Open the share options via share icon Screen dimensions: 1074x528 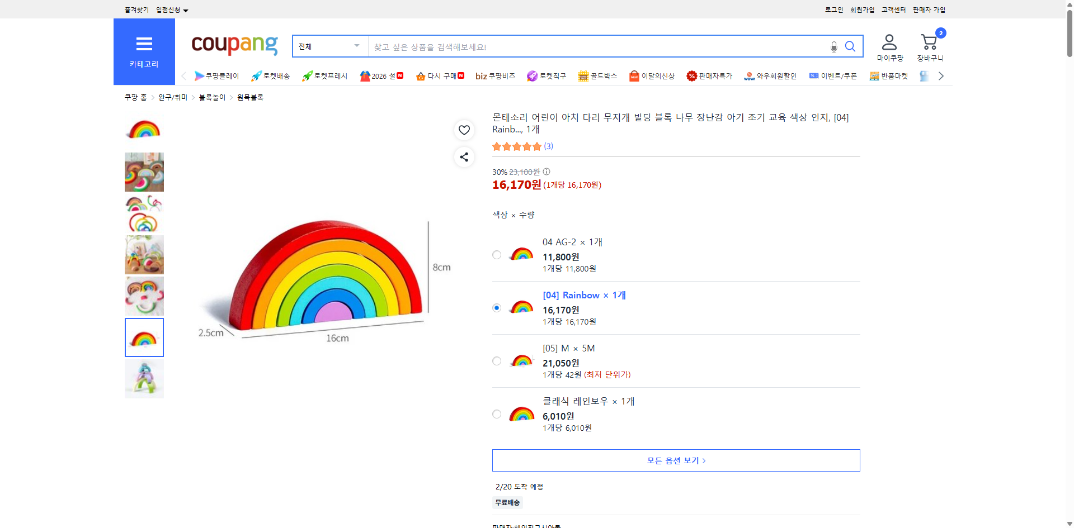[x=464, y=157]
